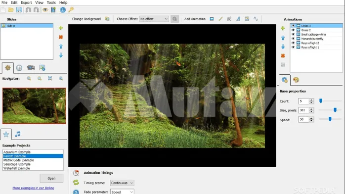Open the Tools menu
This screenshot has width=345, height=194.
point(51,2)
